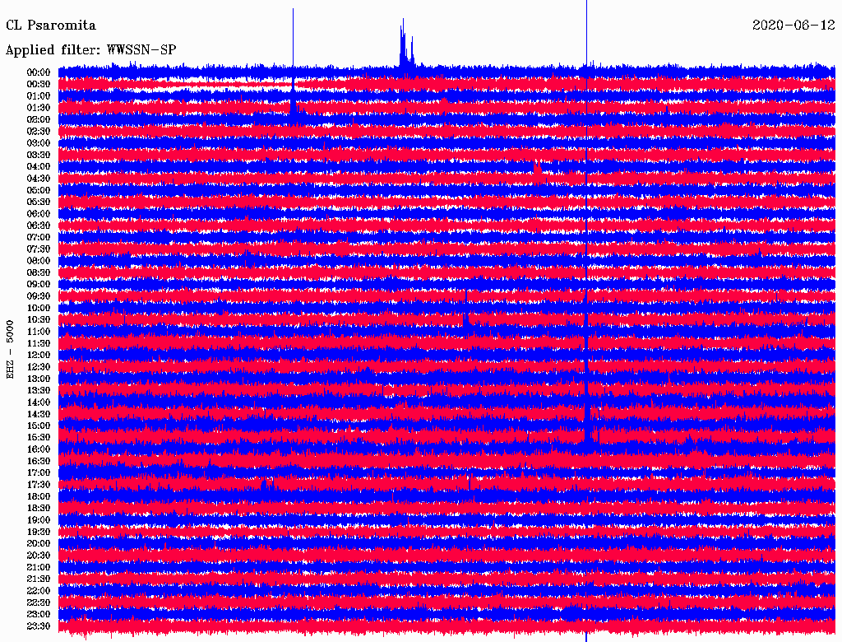
Task: Select the 12:00 time label
Action: [39, 356]
